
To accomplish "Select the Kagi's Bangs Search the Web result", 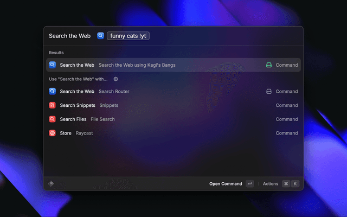I will click(77, 65).
